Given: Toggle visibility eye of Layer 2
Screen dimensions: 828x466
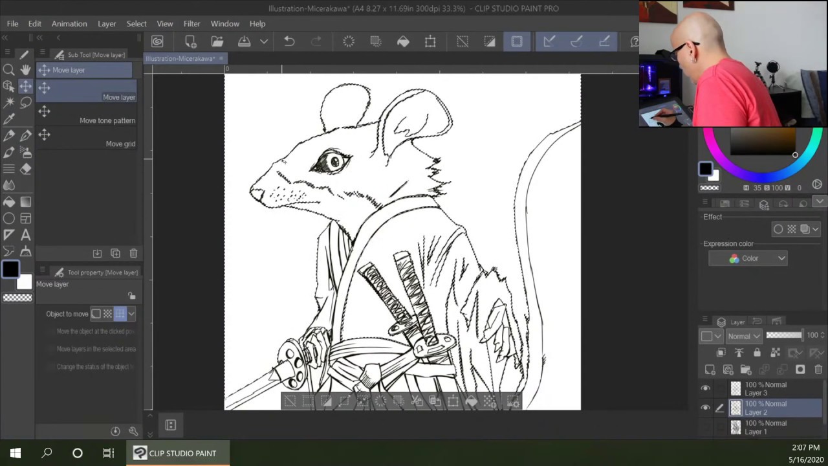Looking at the screenshot, I should tap(706, 408).
